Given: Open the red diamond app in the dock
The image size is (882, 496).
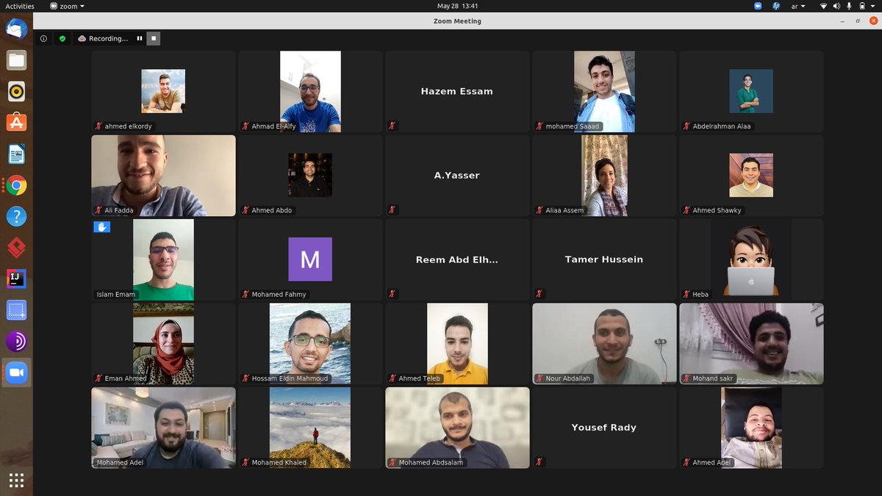Looking at the screenshot, I should coord(16,248).
